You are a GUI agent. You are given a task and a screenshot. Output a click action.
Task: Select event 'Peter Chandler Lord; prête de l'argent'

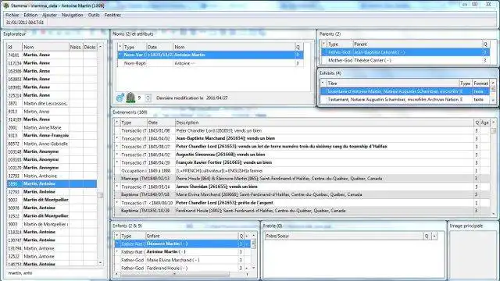pos(302,203)
